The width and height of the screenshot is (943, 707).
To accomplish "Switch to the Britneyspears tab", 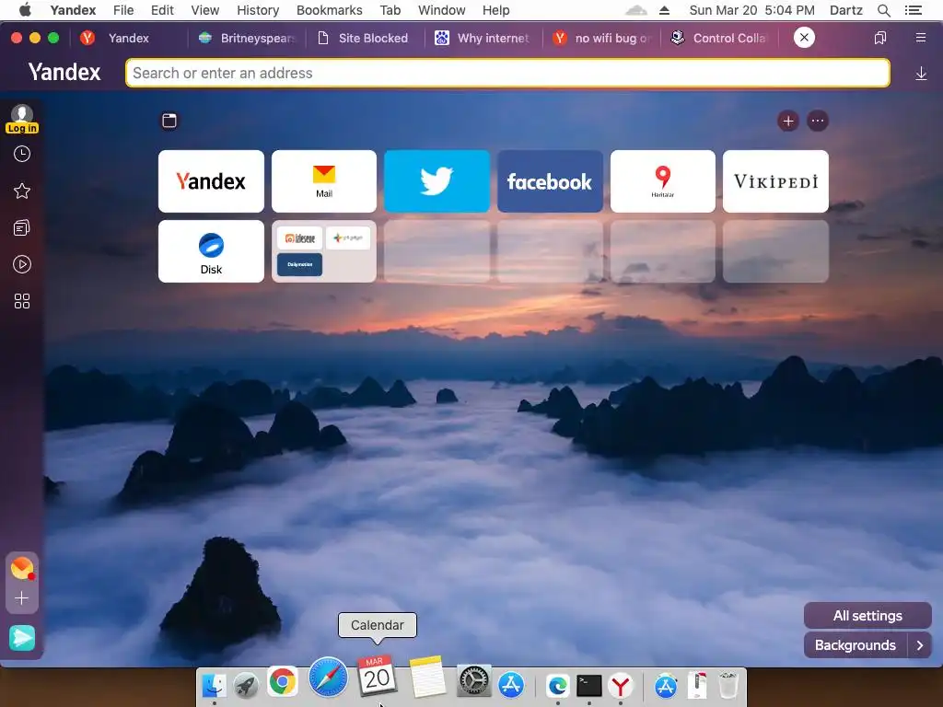I will (247, 38).
